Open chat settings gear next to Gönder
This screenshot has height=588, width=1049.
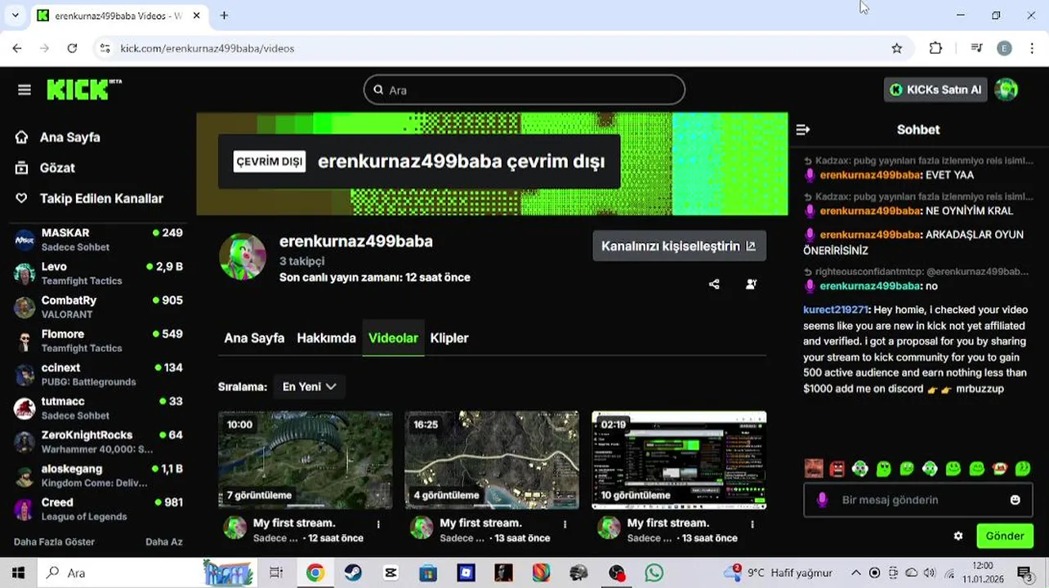(x=958, y=537)
